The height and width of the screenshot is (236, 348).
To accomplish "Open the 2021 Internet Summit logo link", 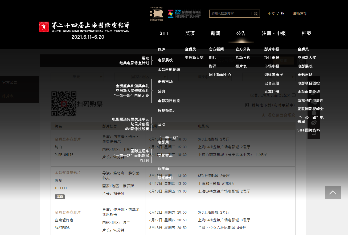I will tap(184, 14).
